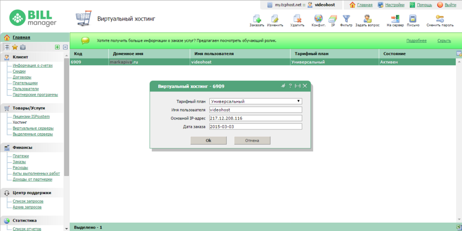Click the Заказать toolbar icon
The width and height of the screenshot is (462, 231).
257,19
